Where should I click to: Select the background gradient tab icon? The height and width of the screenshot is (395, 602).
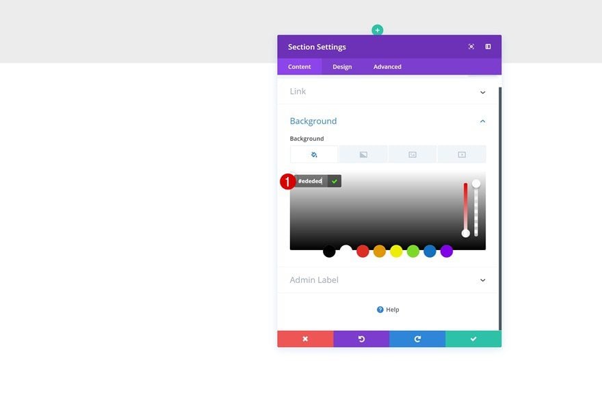click(x=363, y=154)
